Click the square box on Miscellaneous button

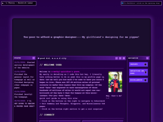point(145,80)
